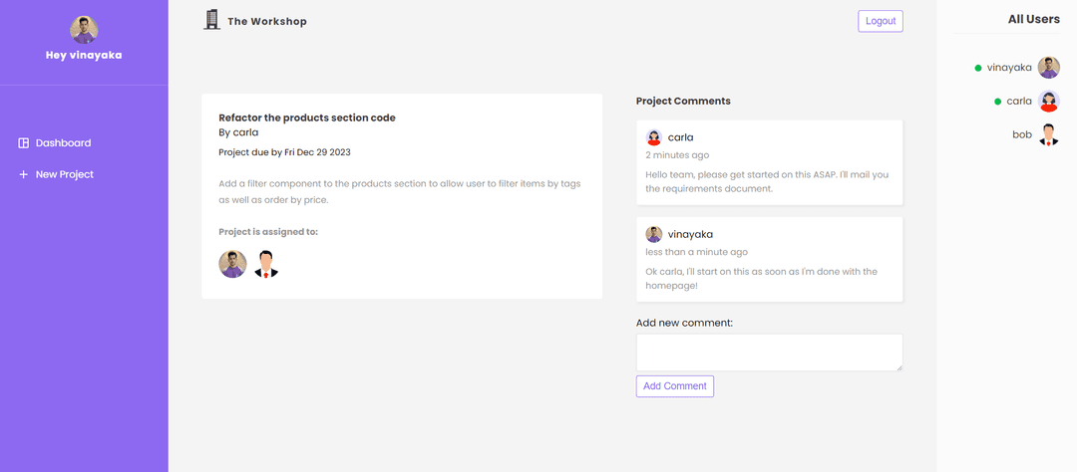This screenshot has height=472, width=1077.
Task: Click the Logout button
Action: [881, 21]
